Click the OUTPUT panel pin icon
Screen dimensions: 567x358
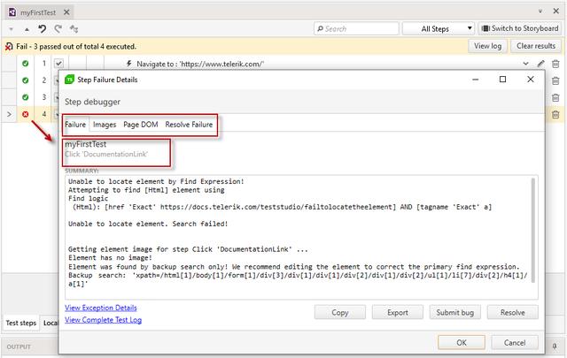[x=555, y=347]
